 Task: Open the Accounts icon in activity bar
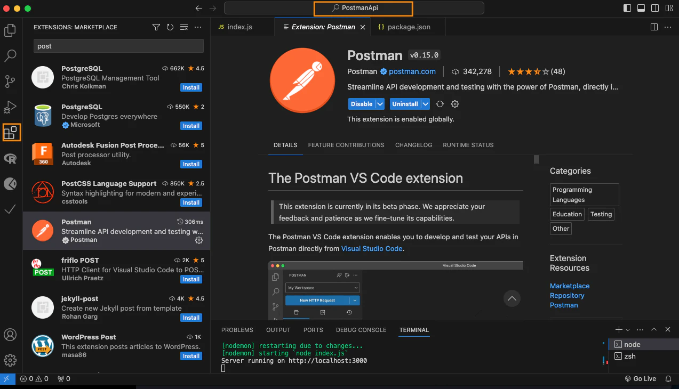pyautogui.click(x=10, y=335)
